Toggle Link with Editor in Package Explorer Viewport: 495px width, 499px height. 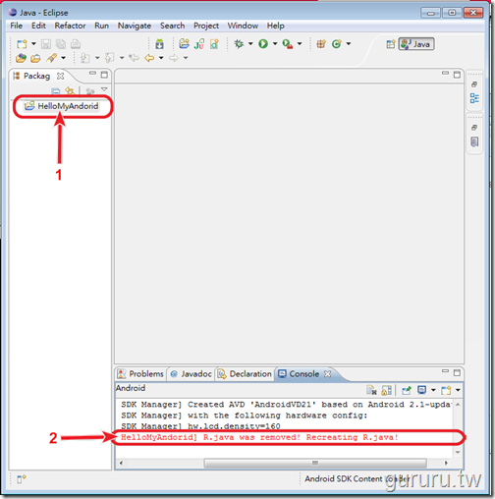coord(70,90)
